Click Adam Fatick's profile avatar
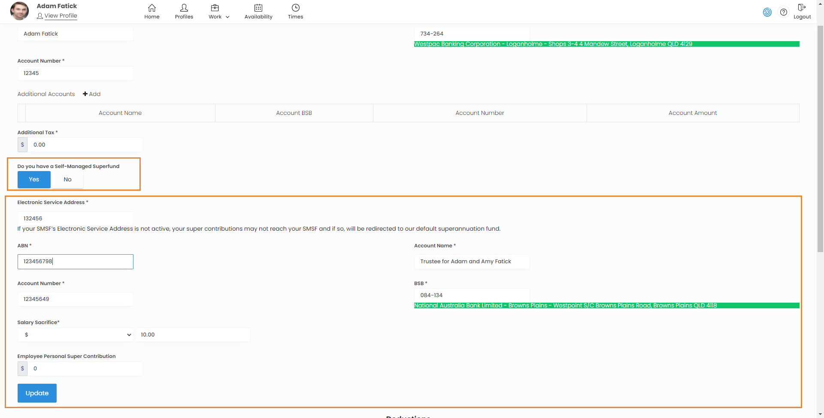 click(19, 11)
